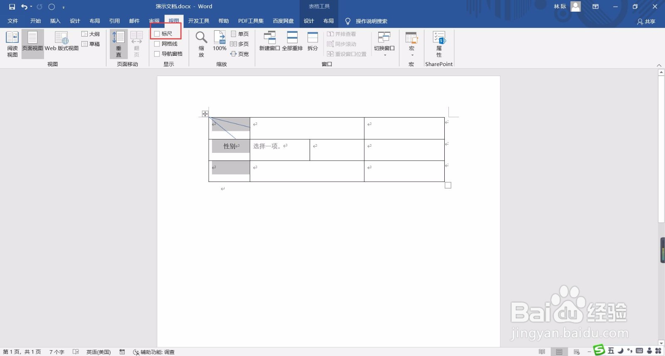Screen dimensions: 665x356
Task: Change language 英语(美国) in status bar
Action: click(99, 352)
